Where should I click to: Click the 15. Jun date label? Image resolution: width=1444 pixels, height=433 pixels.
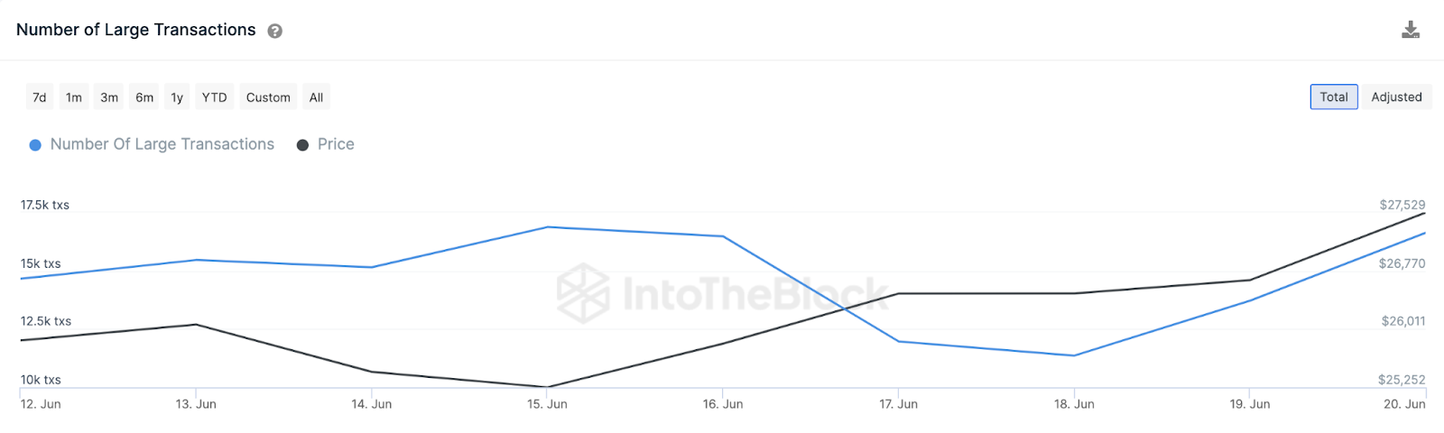point(547,404)
